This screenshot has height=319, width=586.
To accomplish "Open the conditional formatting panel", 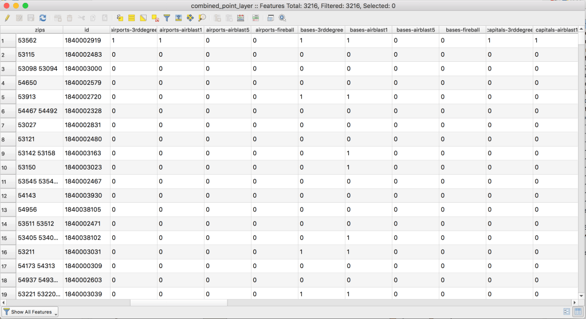I will click(241, 18).
